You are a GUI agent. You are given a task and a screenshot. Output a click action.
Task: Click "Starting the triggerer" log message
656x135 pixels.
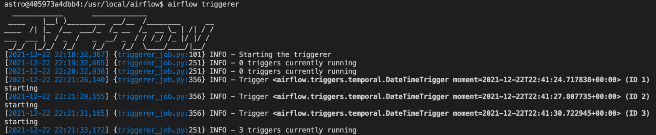coord(285,55)
